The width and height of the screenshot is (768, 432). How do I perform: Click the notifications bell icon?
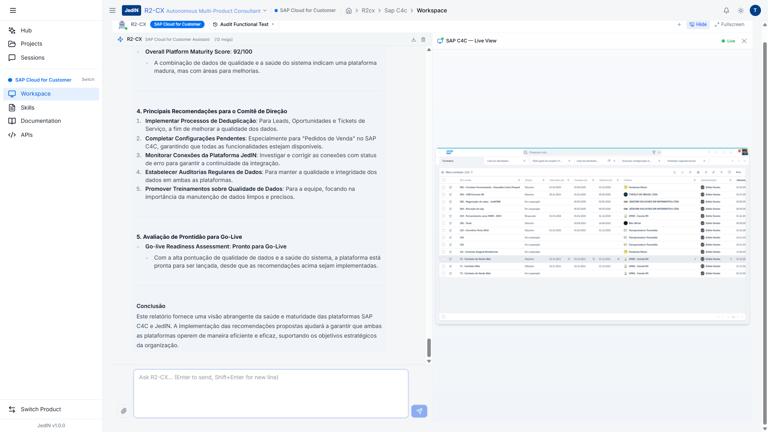(726, 10)
